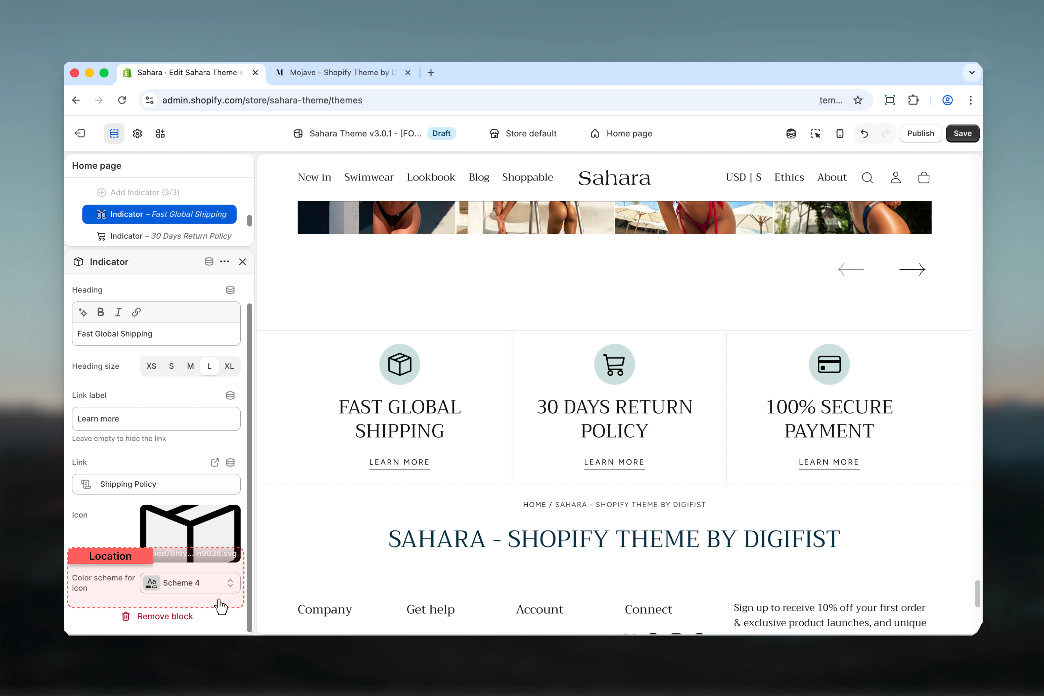
Task: Open the linked page in a new window
Action: 215,463
